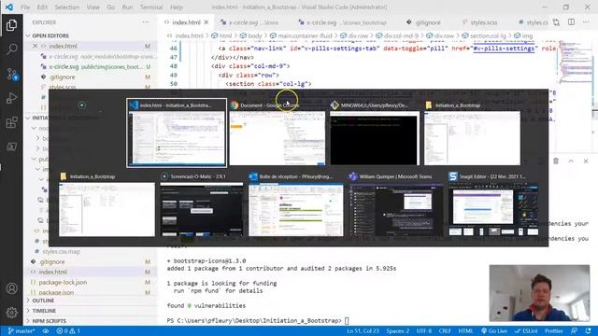Switch to the styles.scss editor tab
The width and height of the screenshot is (598, 336).
[479, 22]
